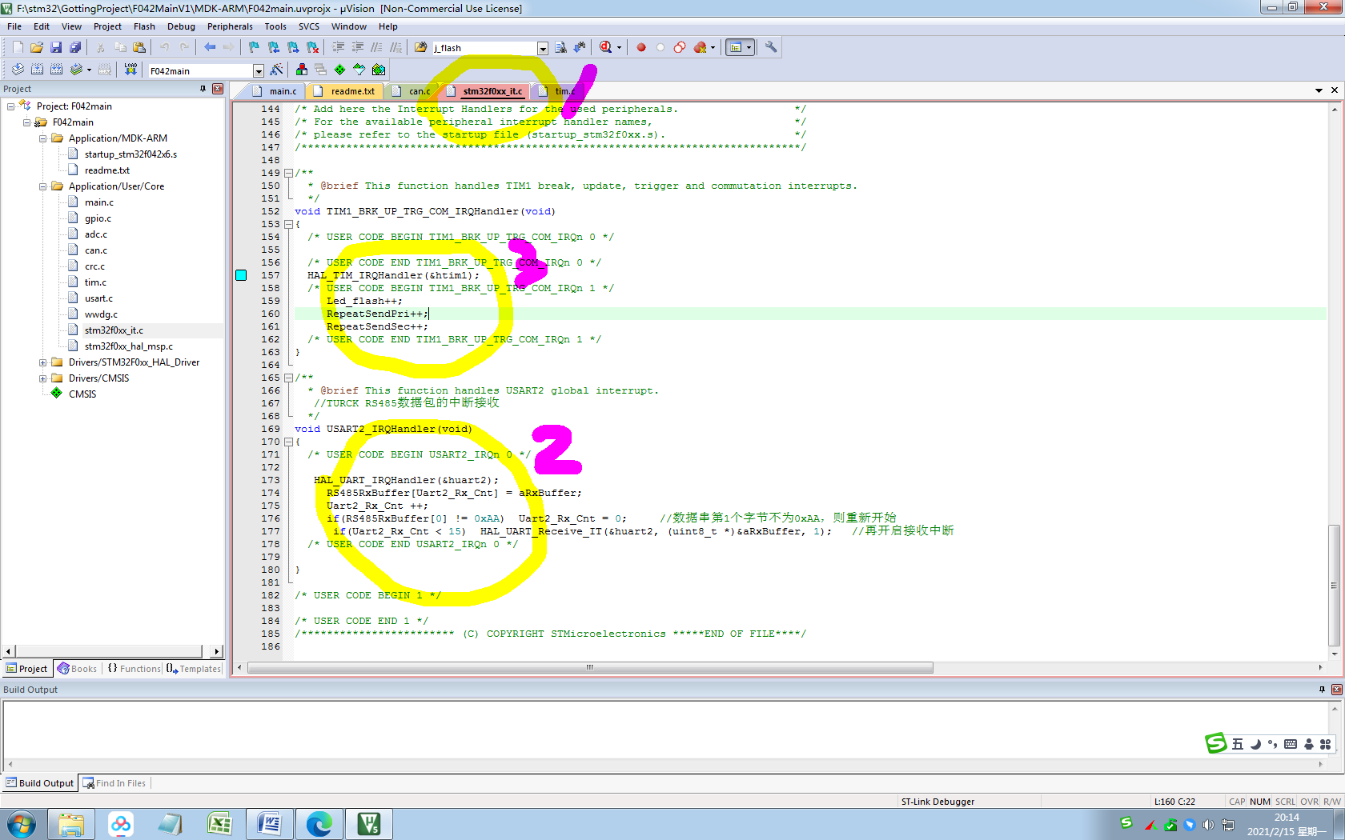Viewport: 1345px width, 840px height.
Task: Open the j_flash find combo box dropdown
Action: pos(542,48)
